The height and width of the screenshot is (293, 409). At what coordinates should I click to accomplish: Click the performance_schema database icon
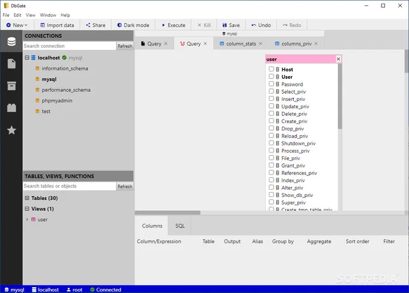(37, 89)
